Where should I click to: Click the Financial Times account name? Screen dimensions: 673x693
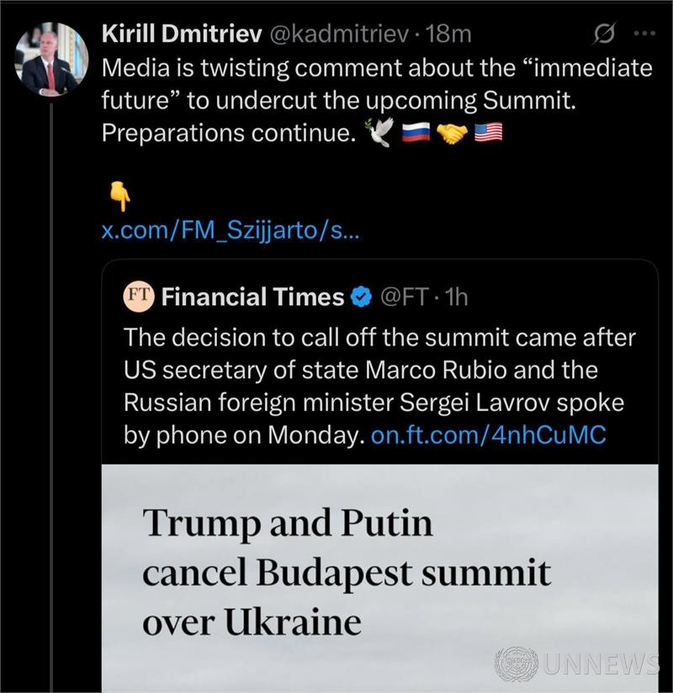[252, 296]
